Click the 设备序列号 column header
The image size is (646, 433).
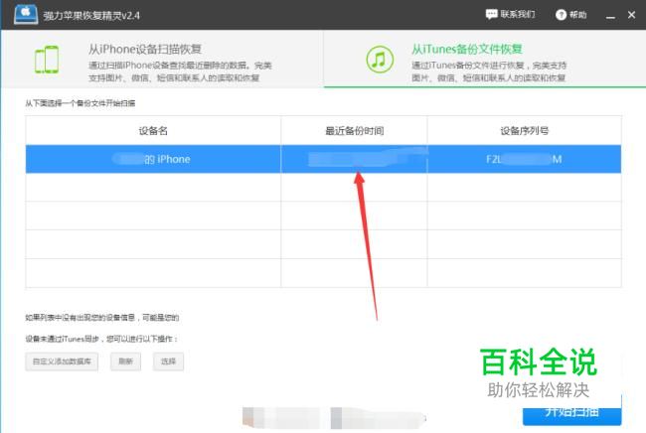coord(524,130)
